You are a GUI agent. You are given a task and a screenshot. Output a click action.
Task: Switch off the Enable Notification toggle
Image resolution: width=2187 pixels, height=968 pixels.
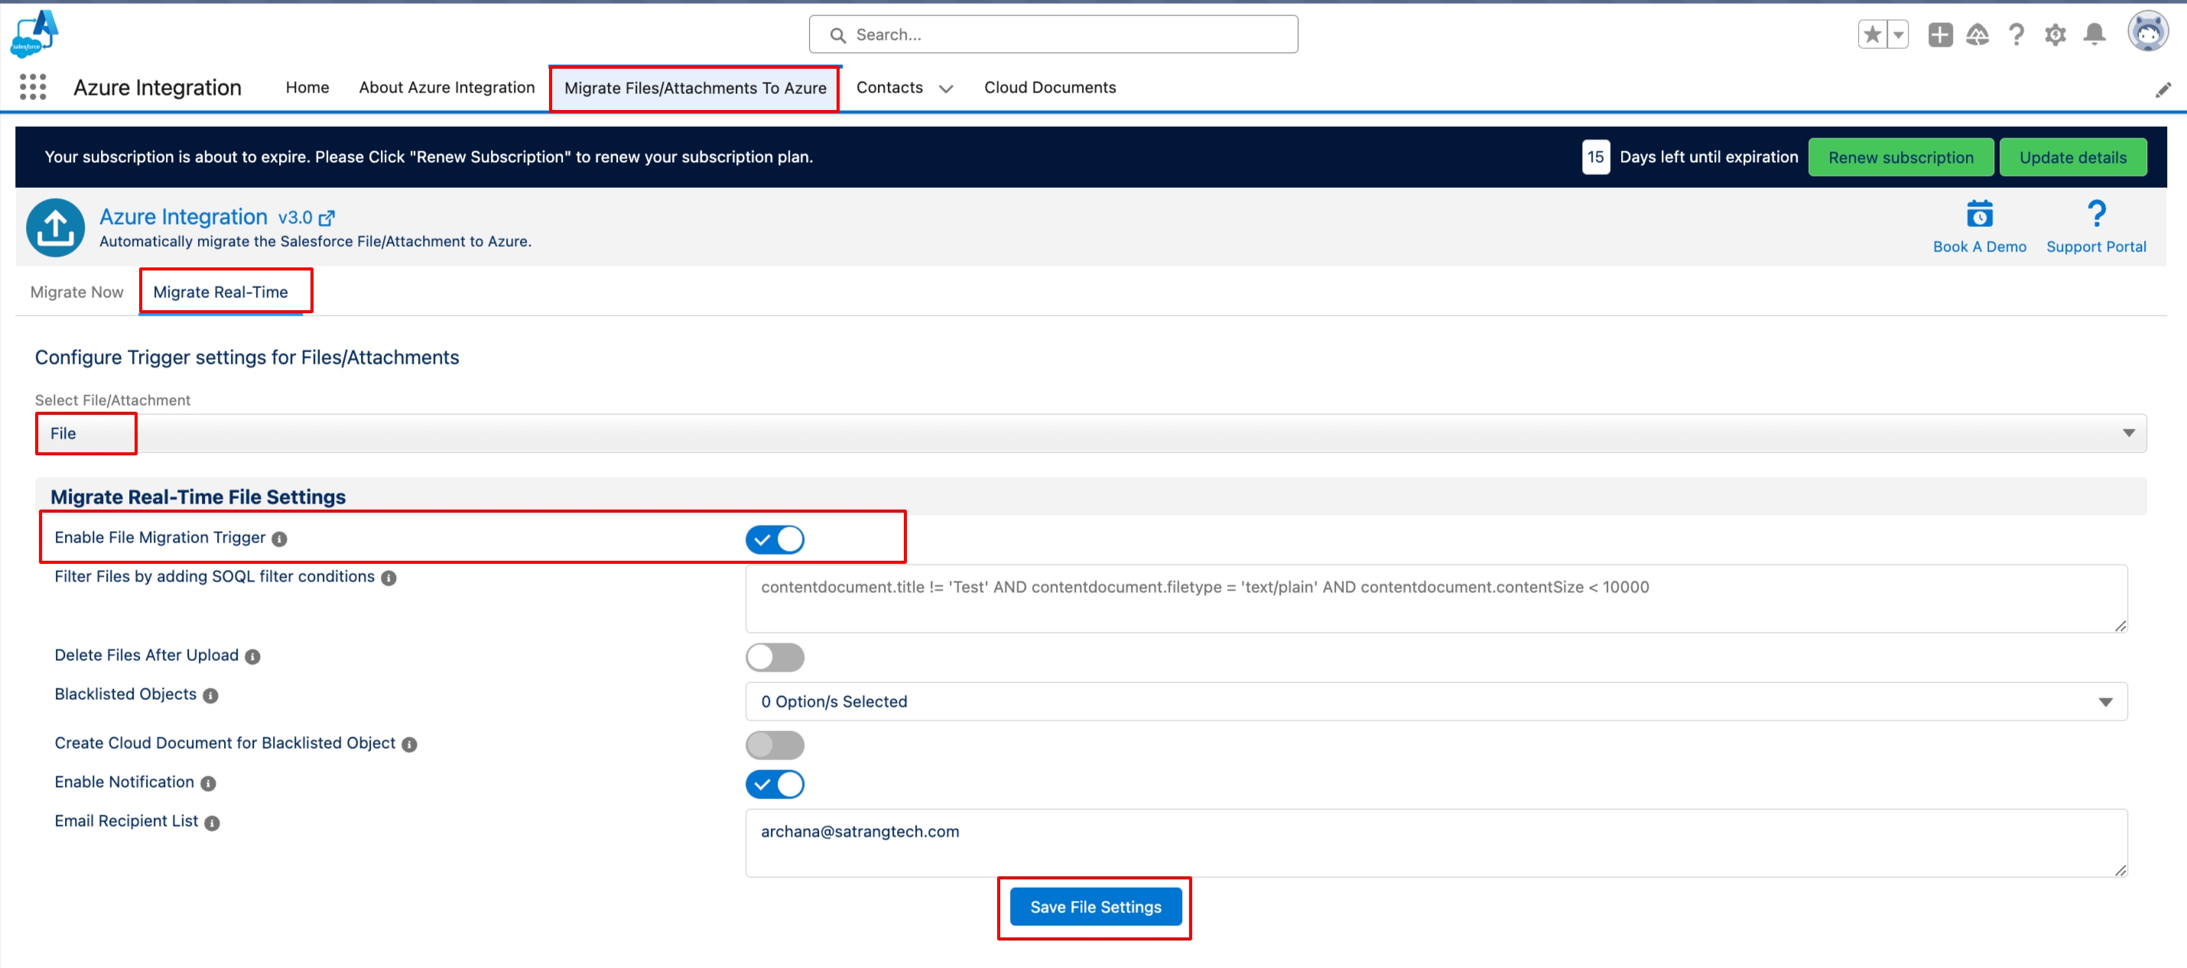pyautogui.click(x=775, y=784)
